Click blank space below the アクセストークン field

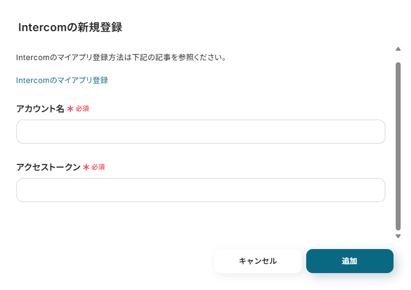[x=200, y=218]
